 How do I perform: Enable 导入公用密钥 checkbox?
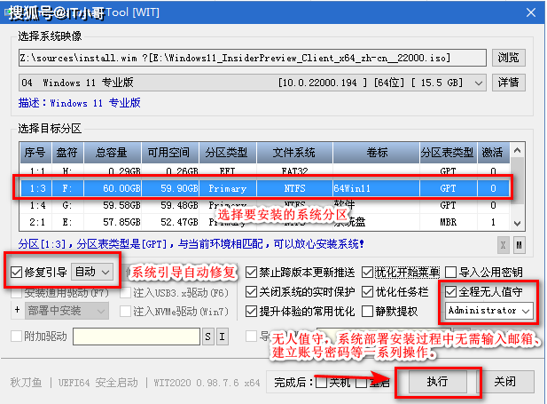pyautogui.click(x=450, y=273)
